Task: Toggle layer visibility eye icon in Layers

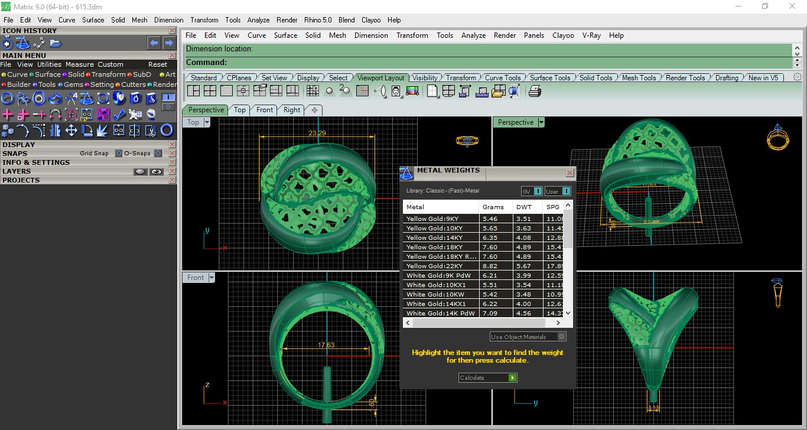Action: coord(156,171)
